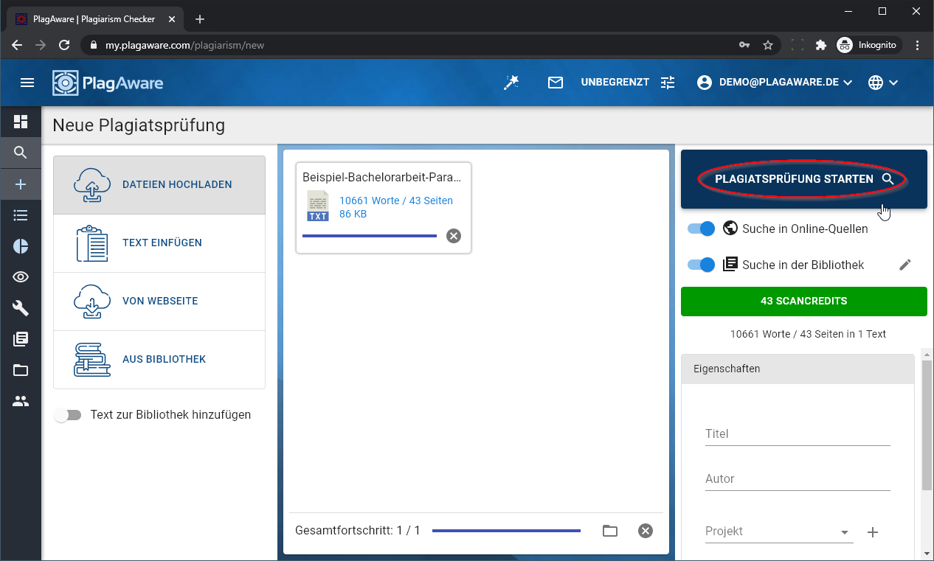Image resolution: width=934 pixels, height=561 pixels.
Task: Select the search icon in sidebar
Action: click(21, 153)
